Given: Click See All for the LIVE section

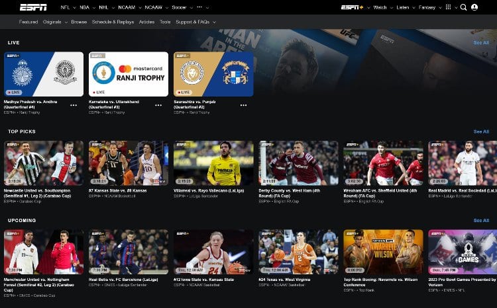Looking at the screenshot, I should 481,43.
